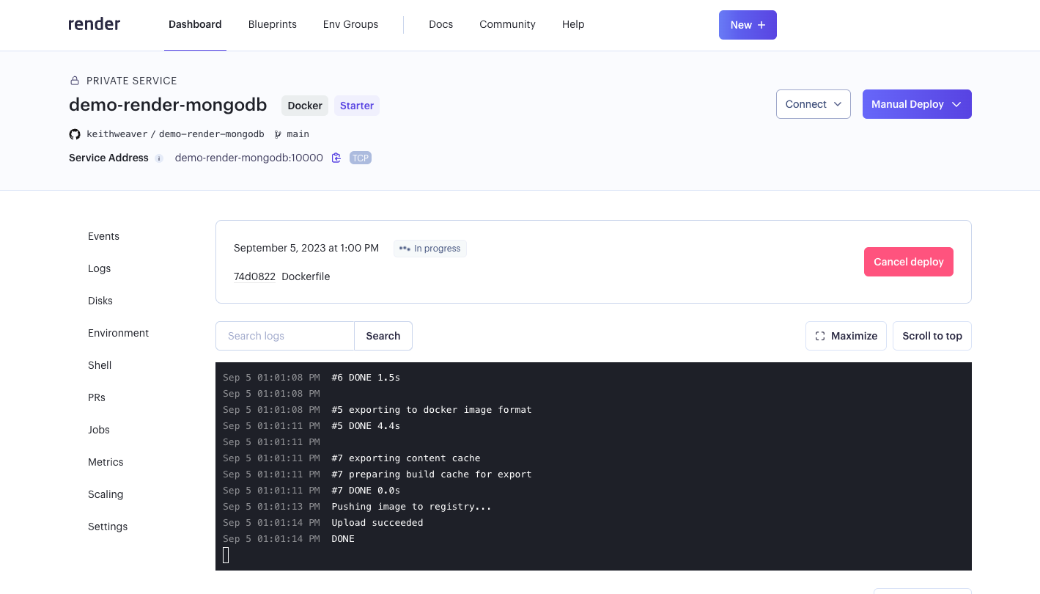This screenshot has height=594, width=1040.
Task: Focus the Search logs input field
Action: [285, 336]
